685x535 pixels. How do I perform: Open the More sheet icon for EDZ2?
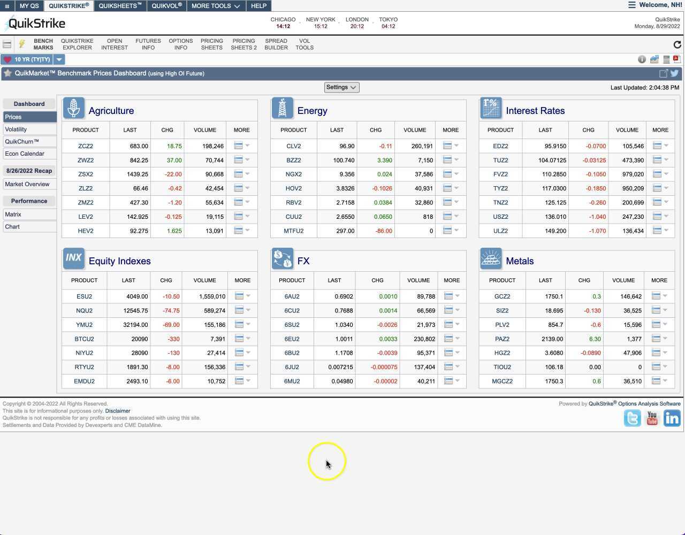click(657, 146)
